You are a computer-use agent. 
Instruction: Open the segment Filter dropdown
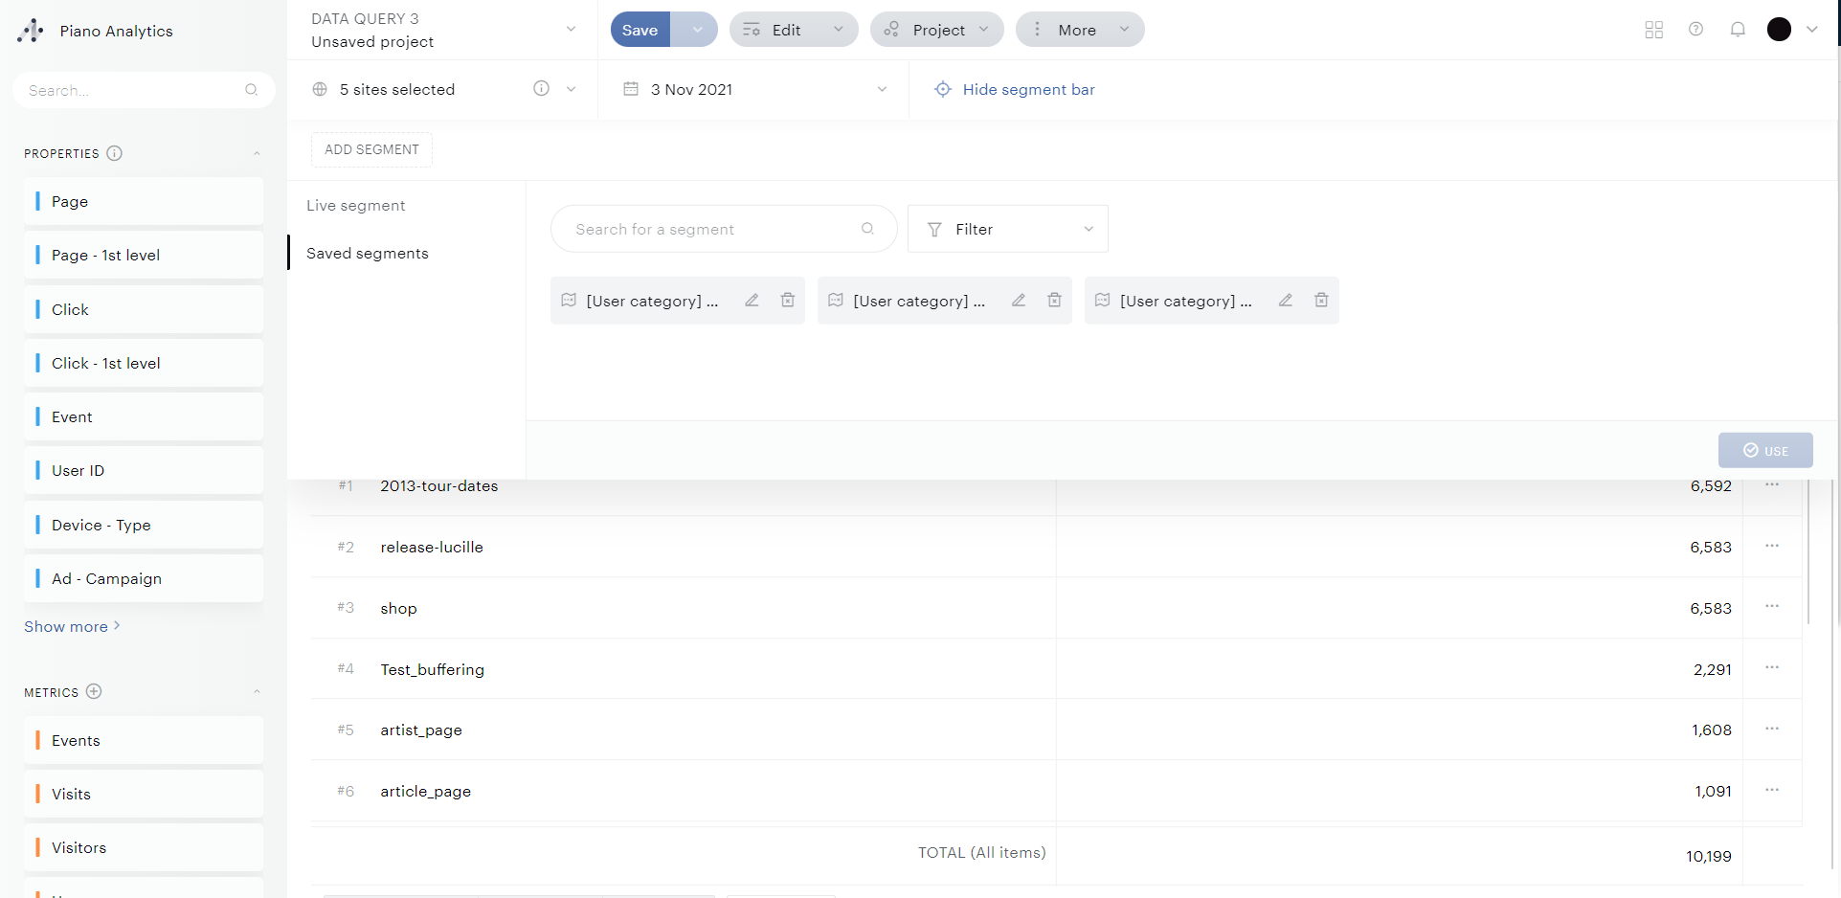(x=1007, y=229)
